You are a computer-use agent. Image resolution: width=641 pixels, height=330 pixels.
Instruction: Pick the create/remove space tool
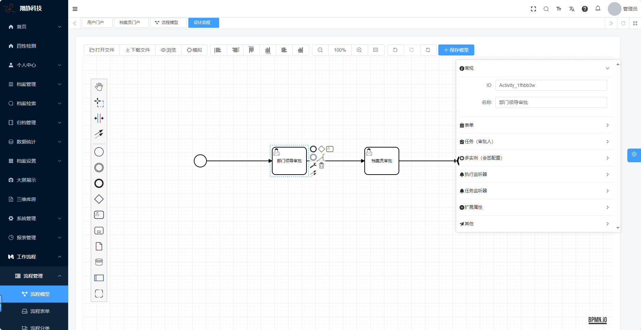(x=99, y=118)
